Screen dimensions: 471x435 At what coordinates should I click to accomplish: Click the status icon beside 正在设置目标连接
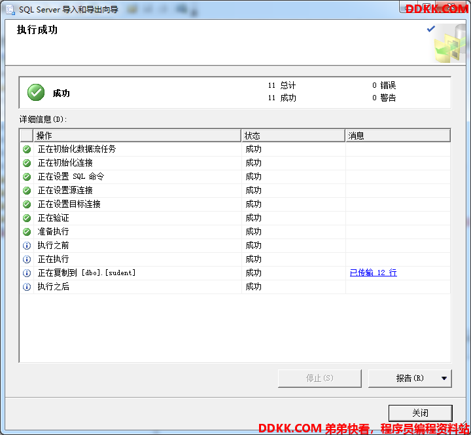tap(27, 204)
